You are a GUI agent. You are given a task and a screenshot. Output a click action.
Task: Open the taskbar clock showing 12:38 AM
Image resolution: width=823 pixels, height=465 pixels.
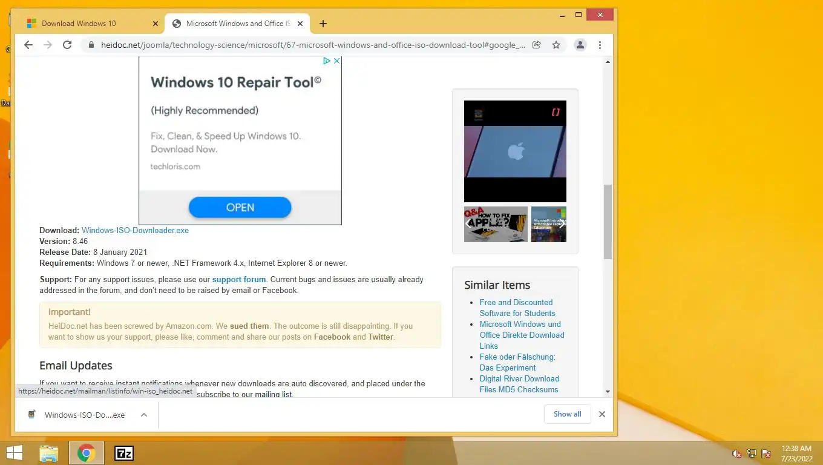(x=797, y=453)
